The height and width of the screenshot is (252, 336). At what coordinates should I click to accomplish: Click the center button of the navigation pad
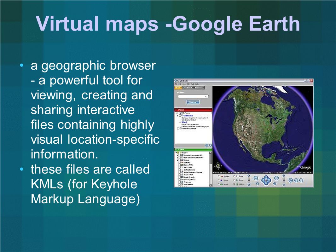[x=266, y=180]
